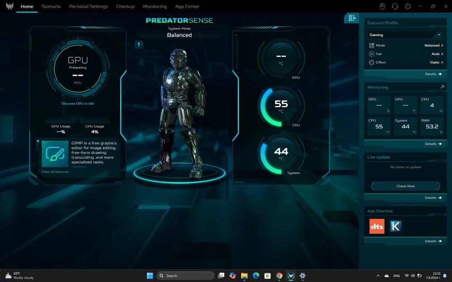
Task: Click the PredatorSense taskbar icon
Action: coord(291,276)
